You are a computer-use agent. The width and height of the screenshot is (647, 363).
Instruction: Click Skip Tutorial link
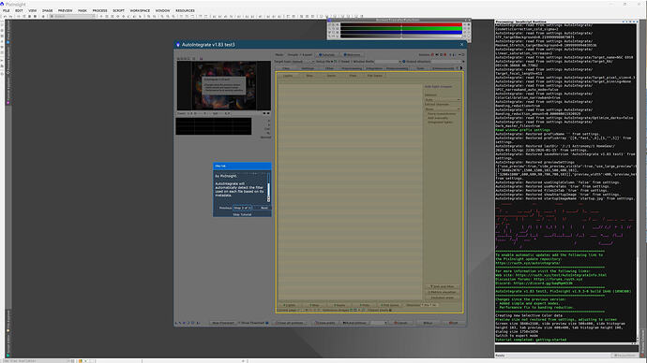(242, 214)
